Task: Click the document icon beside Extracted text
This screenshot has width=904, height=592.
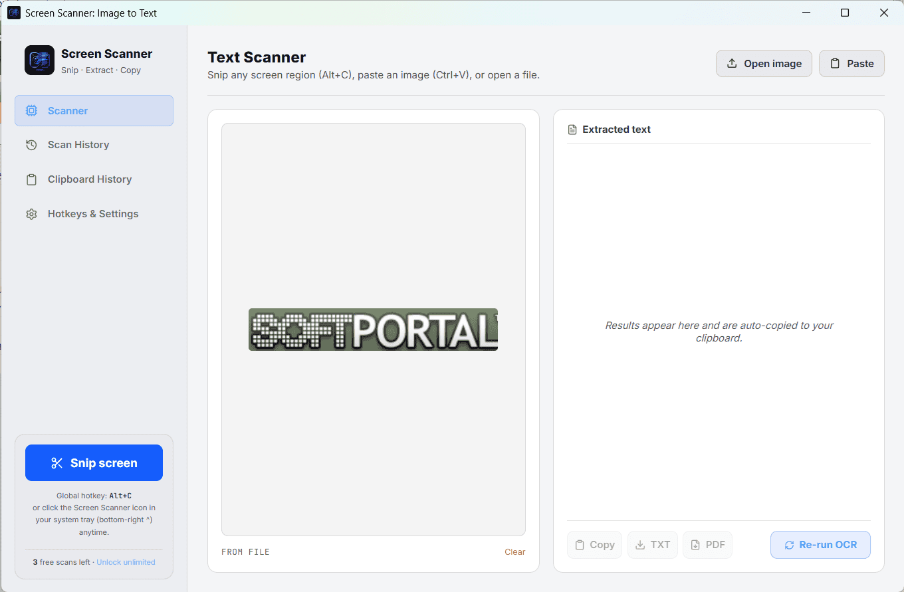Action: tap(572, 130)
